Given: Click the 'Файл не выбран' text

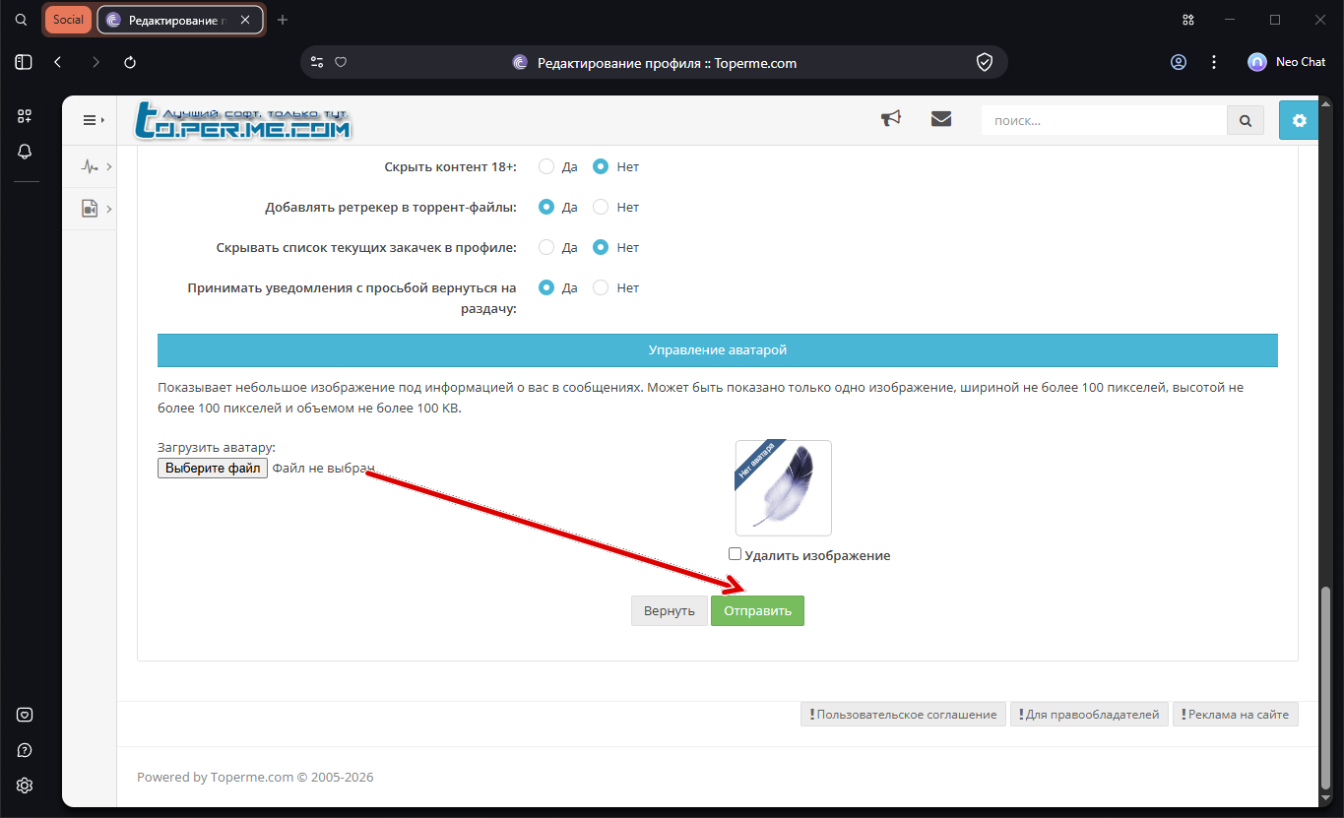Looking at the screenshot, I should (324, 469).
